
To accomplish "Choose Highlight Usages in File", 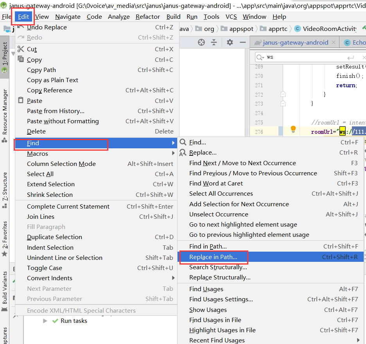I will point(271,330).
